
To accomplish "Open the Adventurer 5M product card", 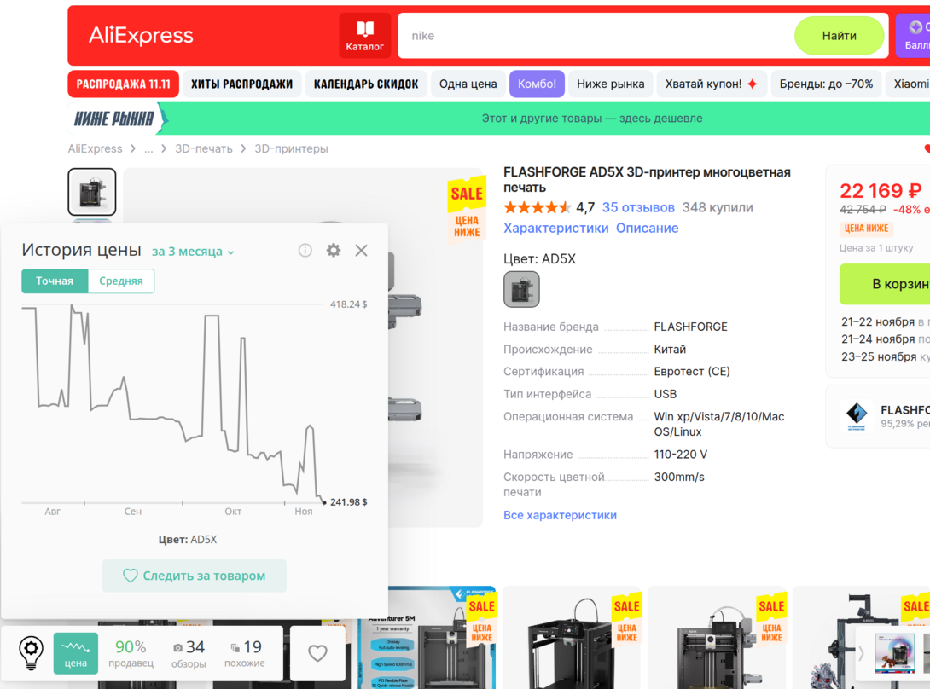I will pyautogui.click(x=426, y=638).
